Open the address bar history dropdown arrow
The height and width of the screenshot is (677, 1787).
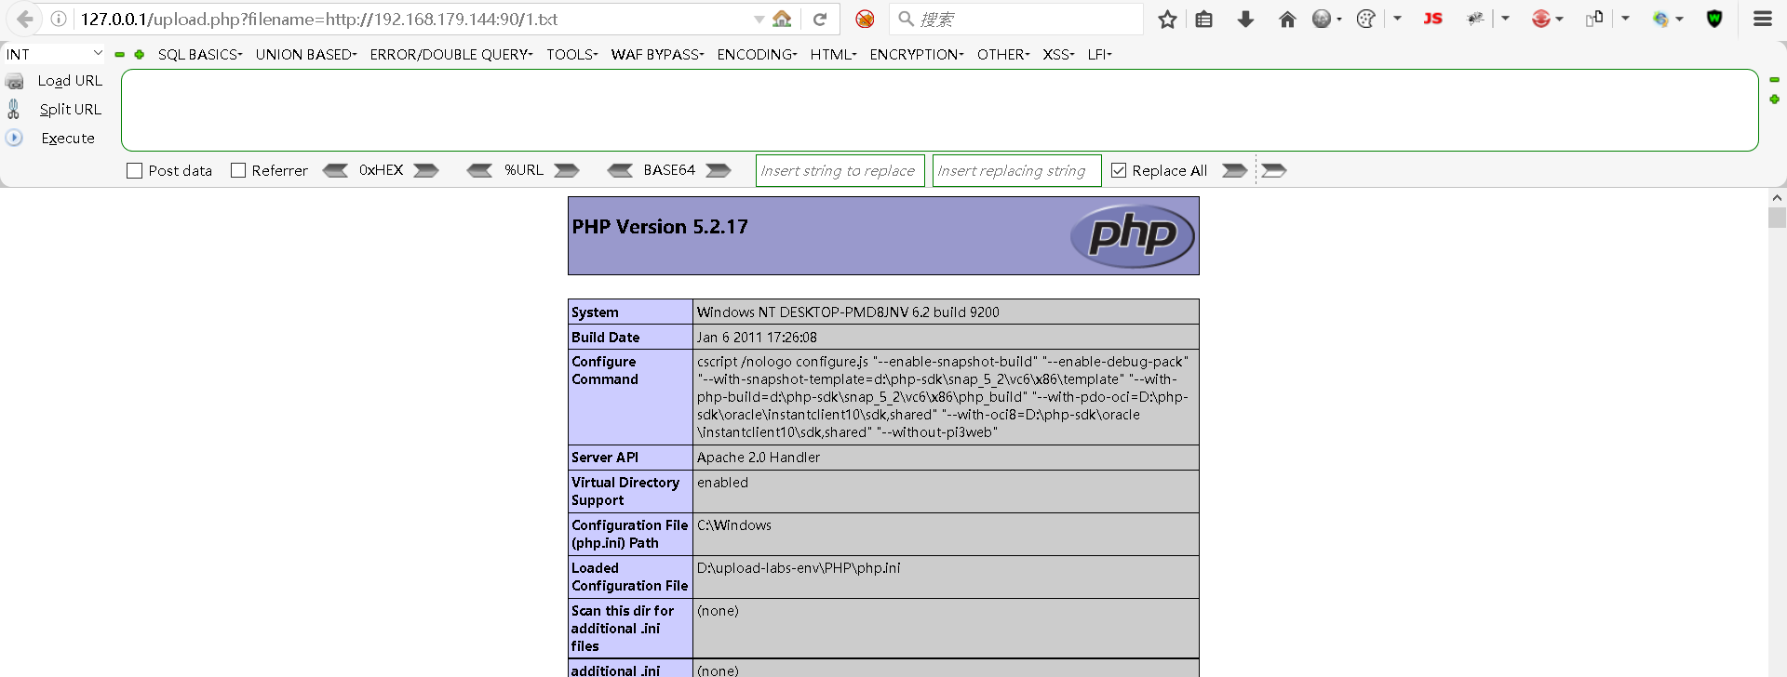[x=759, y=19]
